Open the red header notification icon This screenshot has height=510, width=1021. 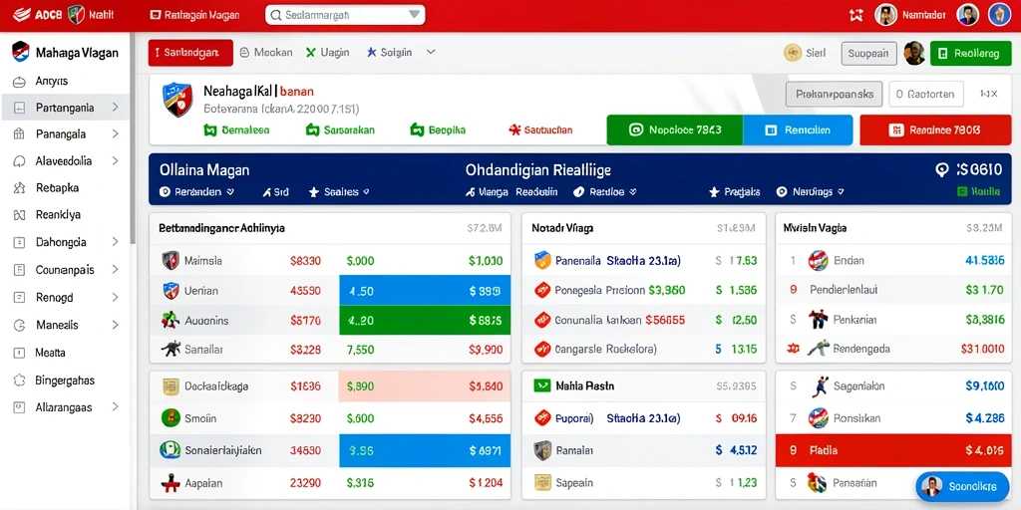click(856, 15)
